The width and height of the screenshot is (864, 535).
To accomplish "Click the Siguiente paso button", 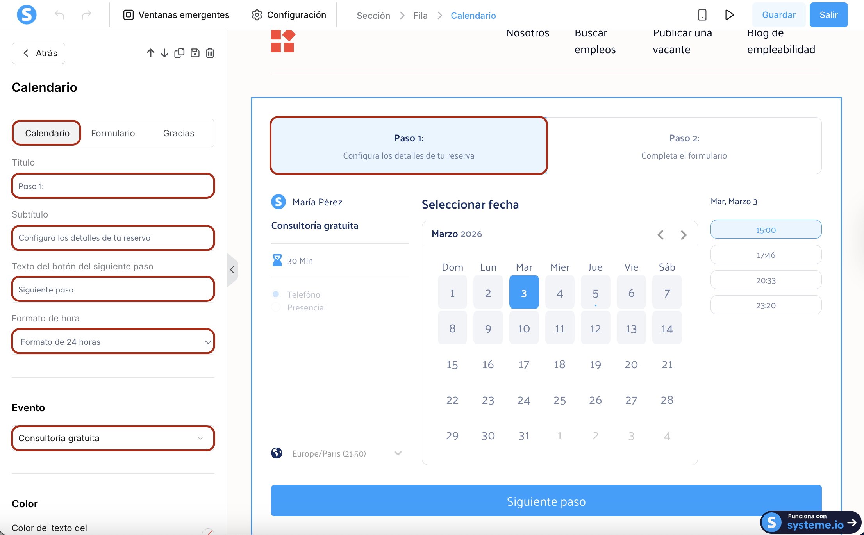I will pyautogui.click(x=546, y=501).
